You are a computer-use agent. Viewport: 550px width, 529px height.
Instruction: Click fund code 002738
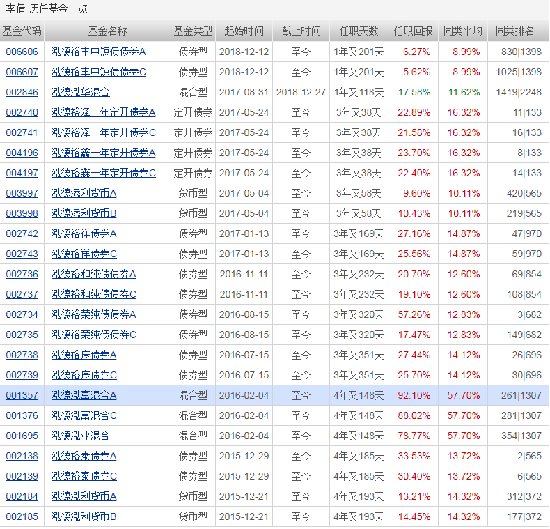(x=22, y=355)
